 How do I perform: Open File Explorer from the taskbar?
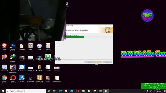pos(83,91)
